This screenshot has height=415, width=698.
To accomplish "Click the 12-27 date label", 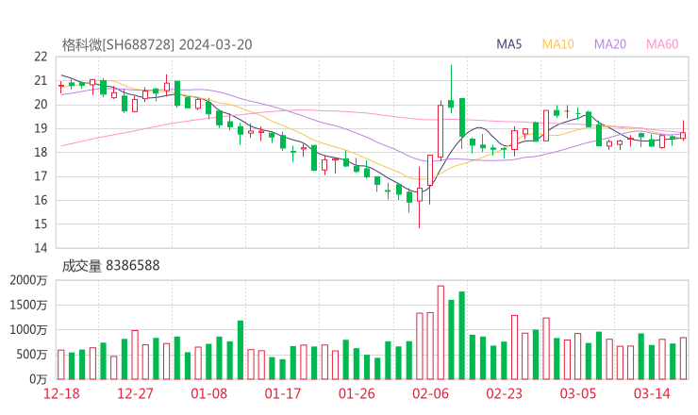I will pos(135,393).
